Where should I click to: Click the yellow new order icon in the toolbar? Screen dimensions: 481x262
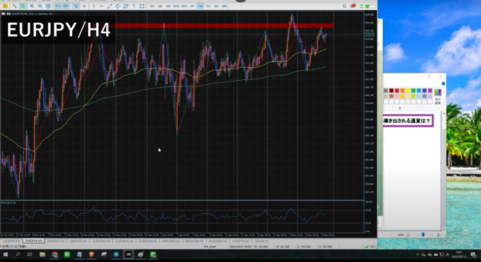pos(5,6)
